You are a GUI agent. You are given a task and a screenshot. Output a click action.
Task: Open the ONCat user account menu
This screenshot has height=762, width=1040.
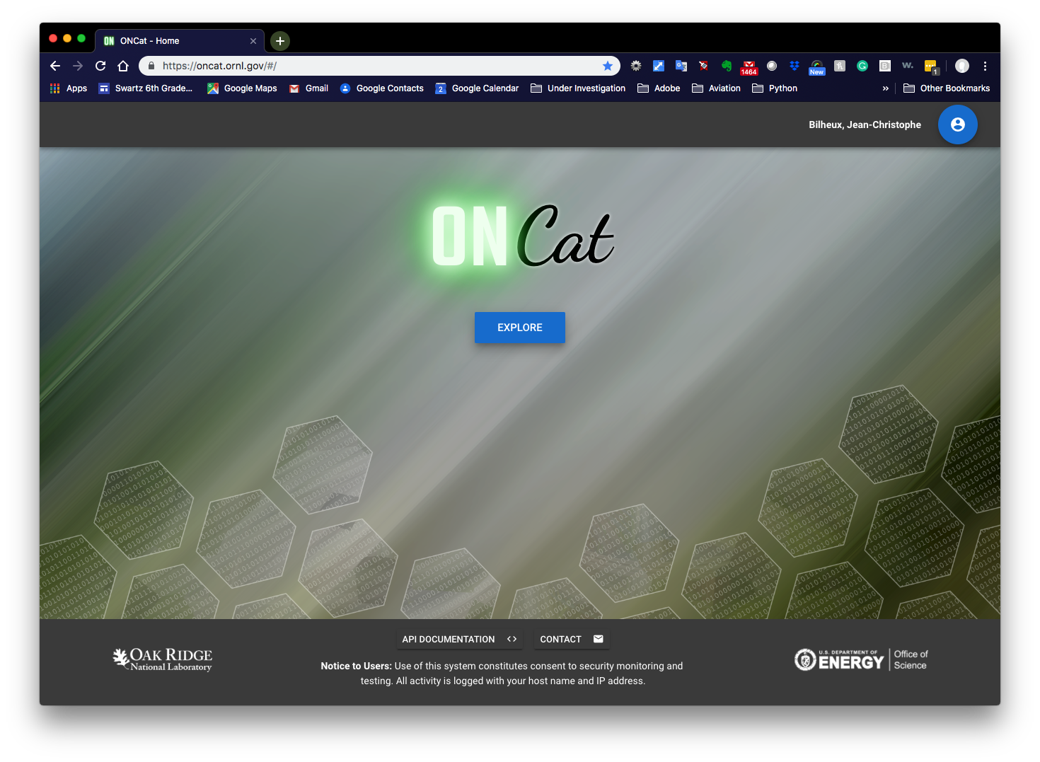click(x=957, y=124)
